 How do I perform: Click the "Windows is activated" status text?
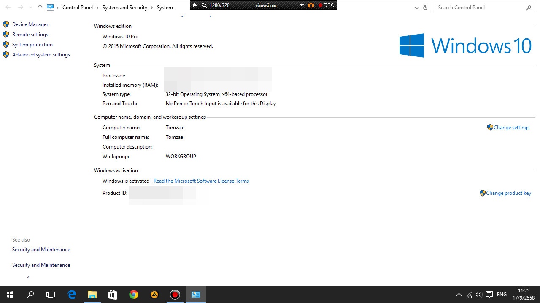click(x=126, y=181)
